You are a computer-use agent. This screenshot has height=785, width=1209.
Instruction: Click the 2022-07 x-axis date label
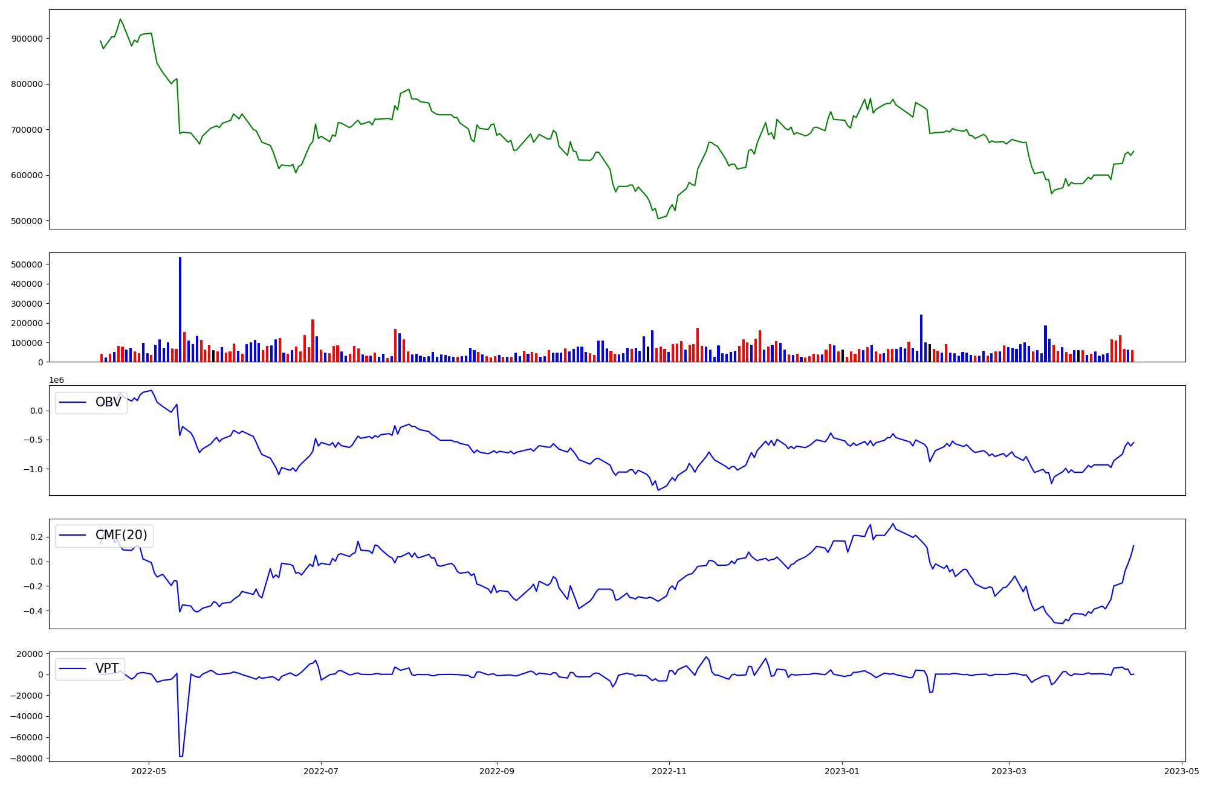click(x=321, y=771)
